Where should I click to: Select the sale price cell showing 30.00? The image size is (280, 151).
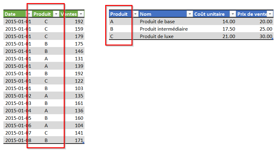[x=266, y=37]
